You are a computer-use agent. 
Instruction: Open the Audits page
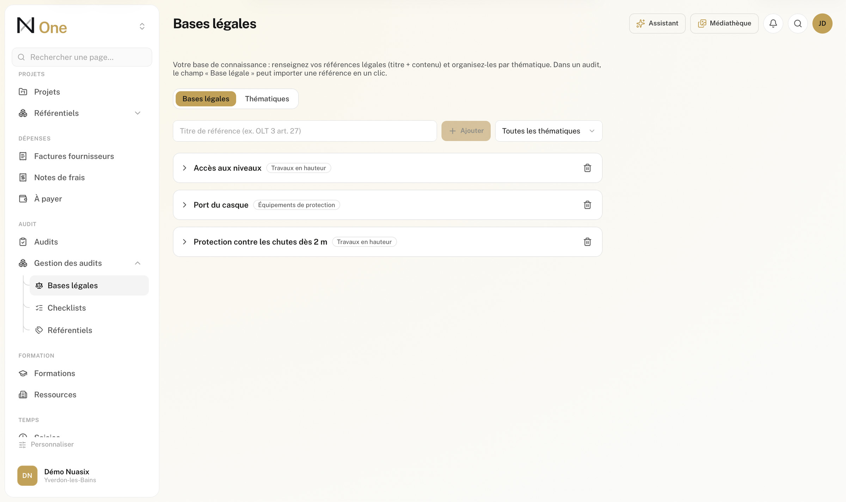pos(82,242)
